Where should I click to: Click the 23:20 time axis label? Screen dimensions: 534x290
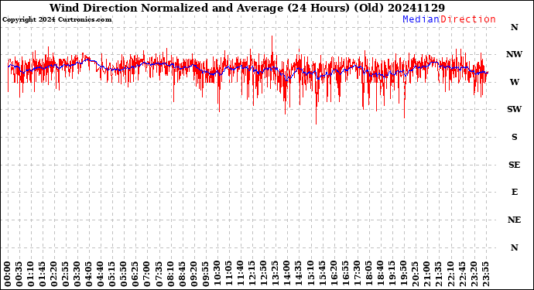pos(474,274)
